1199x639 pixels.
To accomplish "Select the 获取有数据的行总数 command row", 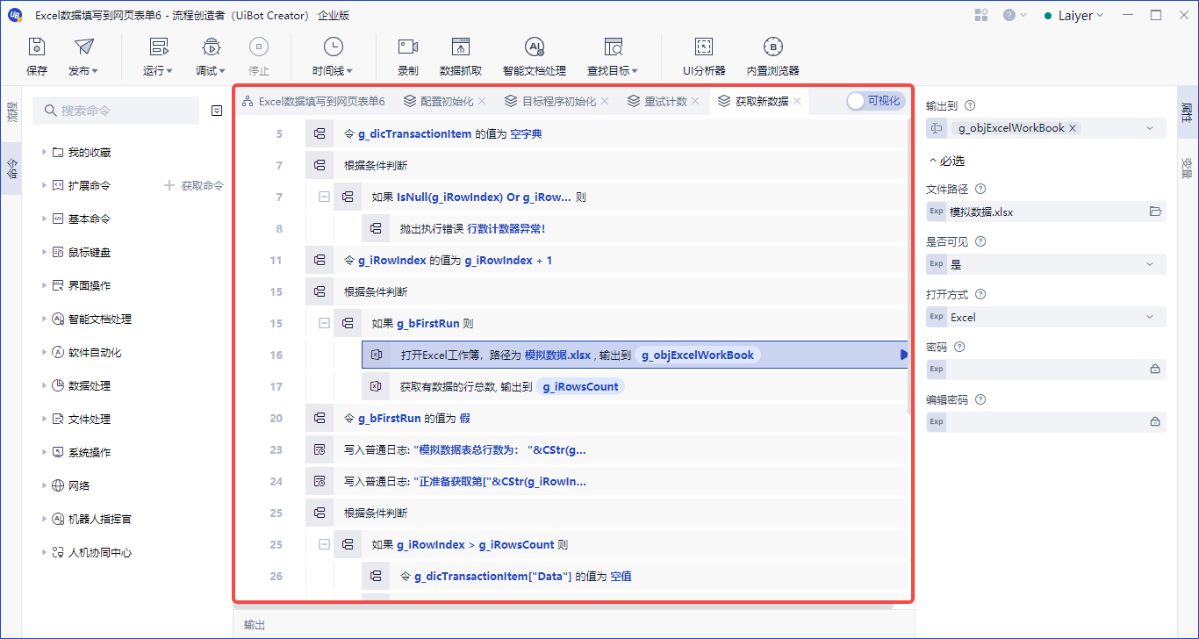I will 635,386.
